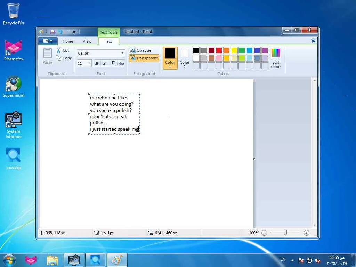Image resolution: width=356 pixels, height=267 pixels.
Task: Click the network tray icon
Action: coord(309,260)
